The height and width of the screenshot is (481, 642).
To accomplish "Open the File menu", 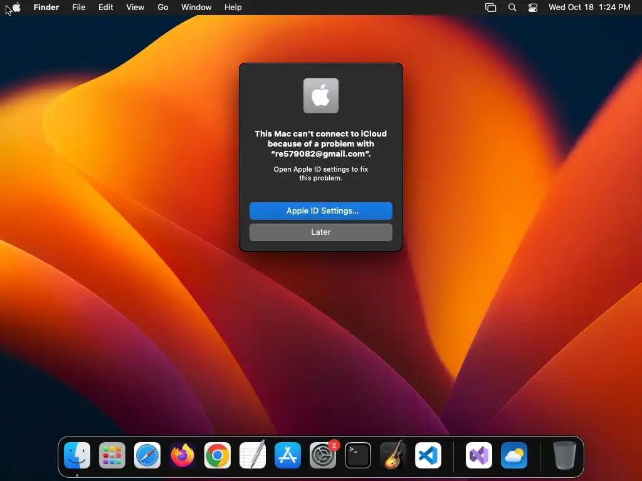I will 78,8.
